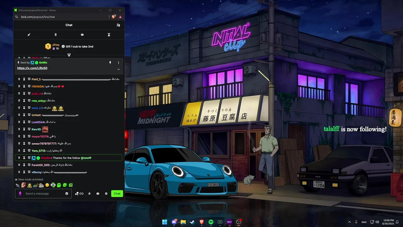403x227 pixels.
Task: Open the three-dot menu on pinned message
Action: point(118,63)
